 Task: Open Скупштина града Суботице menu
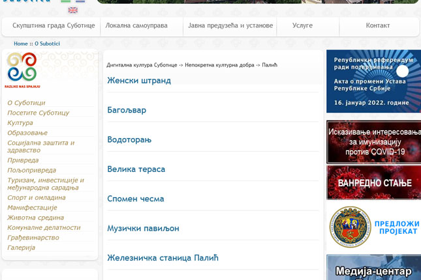54,26
